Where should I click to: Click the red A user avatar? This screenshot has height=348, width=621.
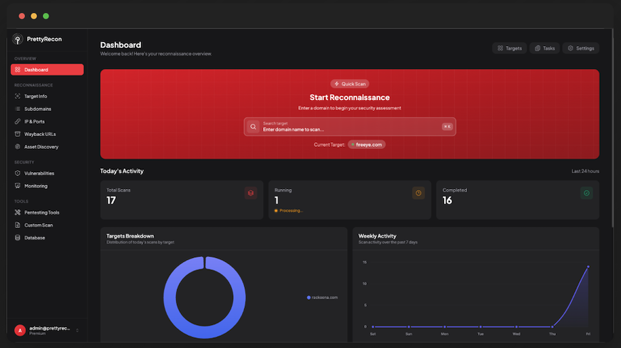point(20,330)
